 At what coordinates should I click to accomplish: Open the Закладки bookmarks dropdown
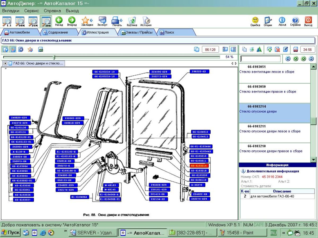(91, 20)
